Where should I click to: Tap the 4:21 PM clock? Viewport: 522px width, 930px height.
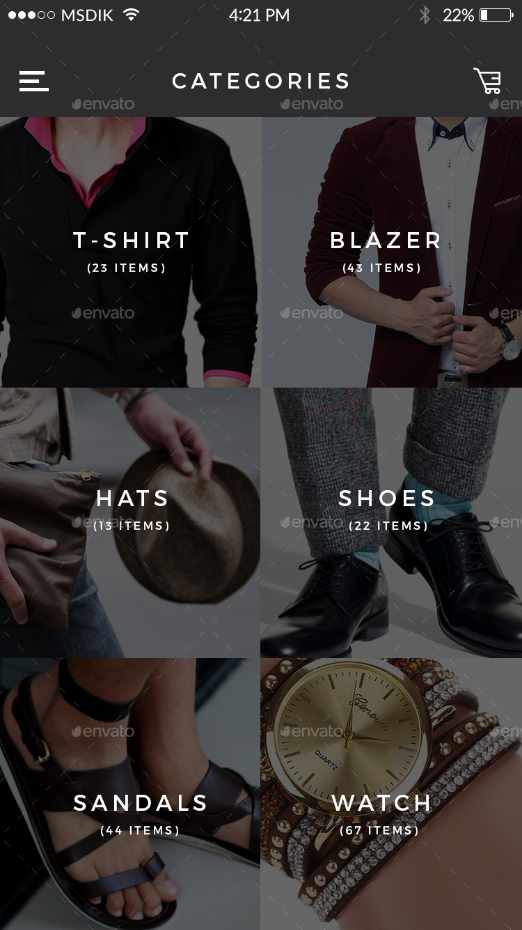click(x=259, y=15)
